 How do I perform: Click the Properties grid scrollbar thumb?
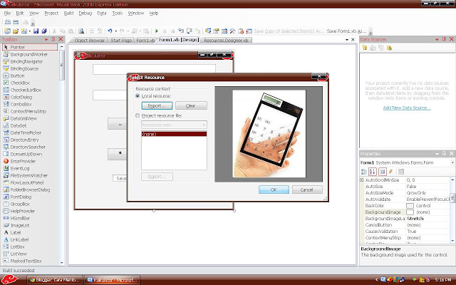coord(452,198)
